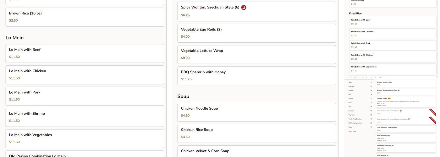The image size is (440, 157).
Task: Go to Health Food Selection category
Action: point(355,119)
